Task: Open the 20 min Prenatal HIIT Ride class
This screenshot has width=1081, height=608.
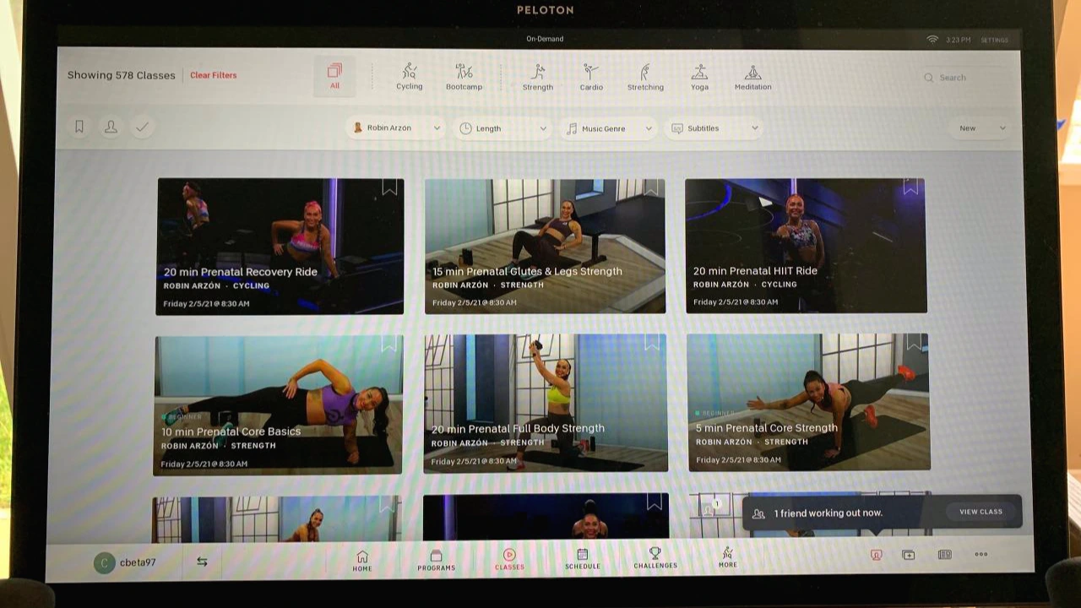Action: (806, 246)
